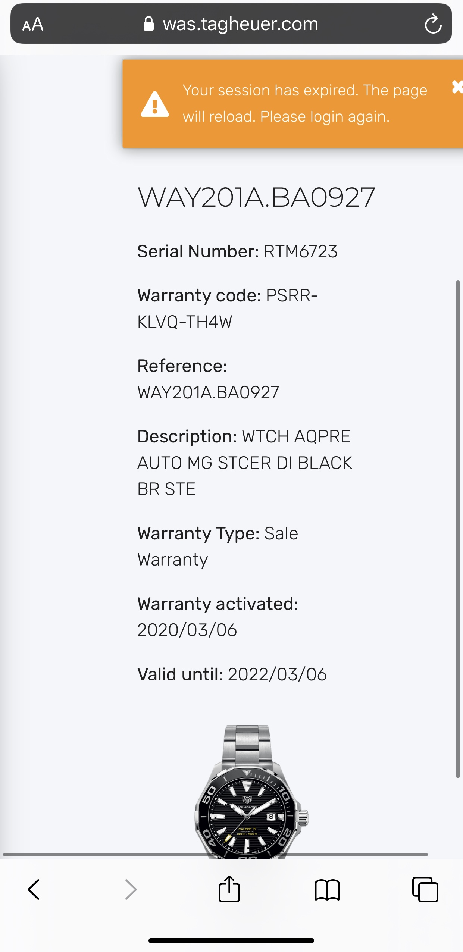The height and width of the screenshot is (952, 463).
Task: Tap the Valid until 2022/03/06 date
Action: point(277,674)
